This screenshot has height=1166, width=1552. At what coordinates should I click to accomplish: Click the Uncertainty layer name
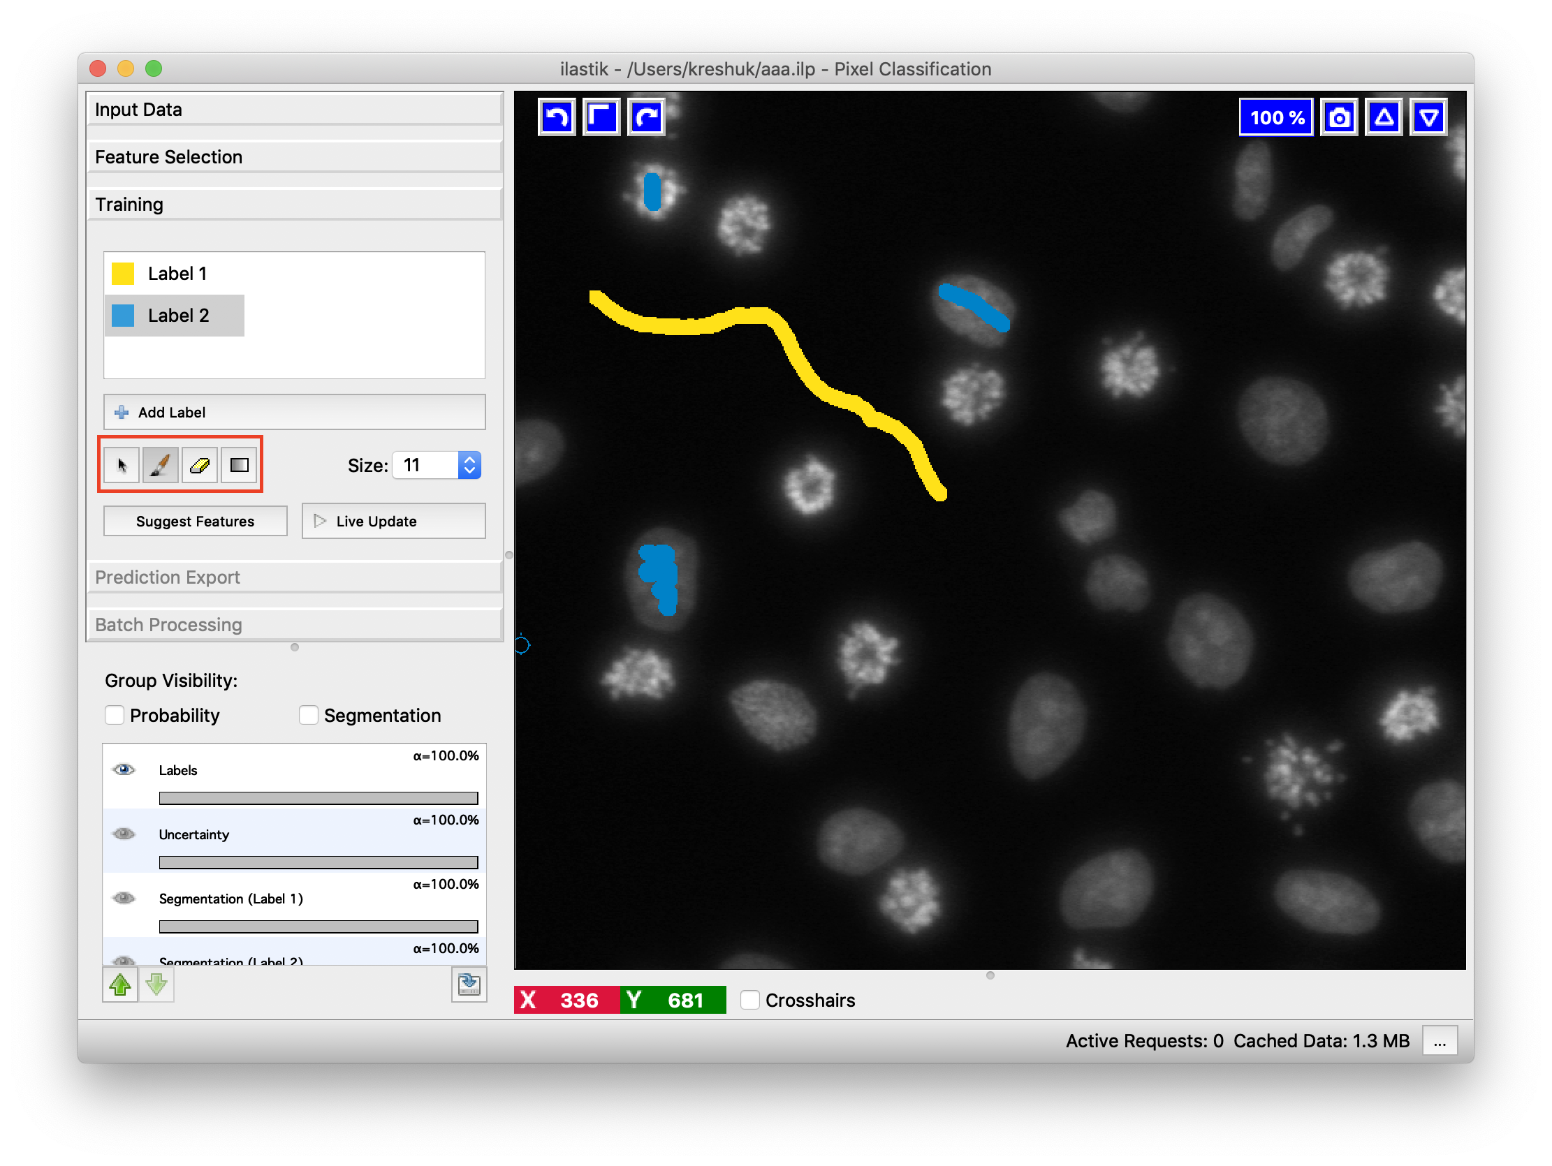[194, 836]
